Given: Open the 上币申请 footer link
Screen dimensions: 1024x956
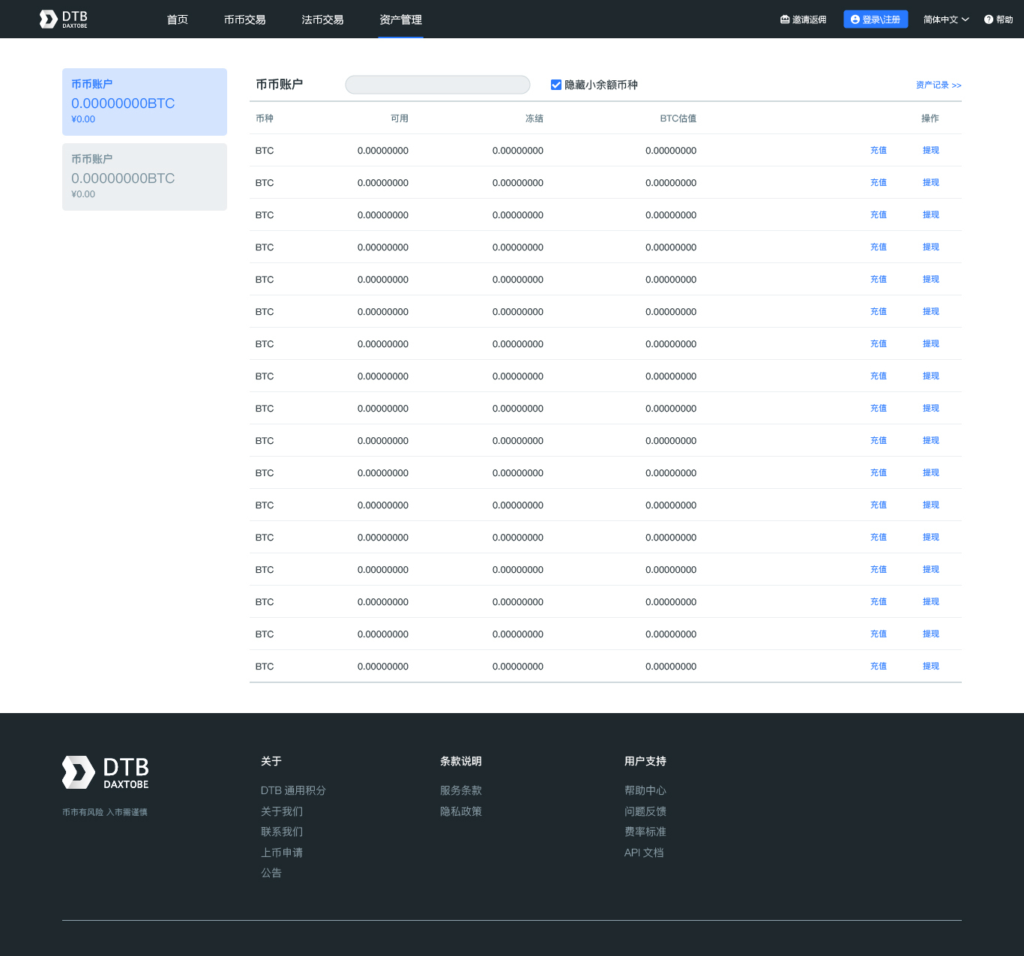Looking at the screenshot, I should click(x=282, y=853).
